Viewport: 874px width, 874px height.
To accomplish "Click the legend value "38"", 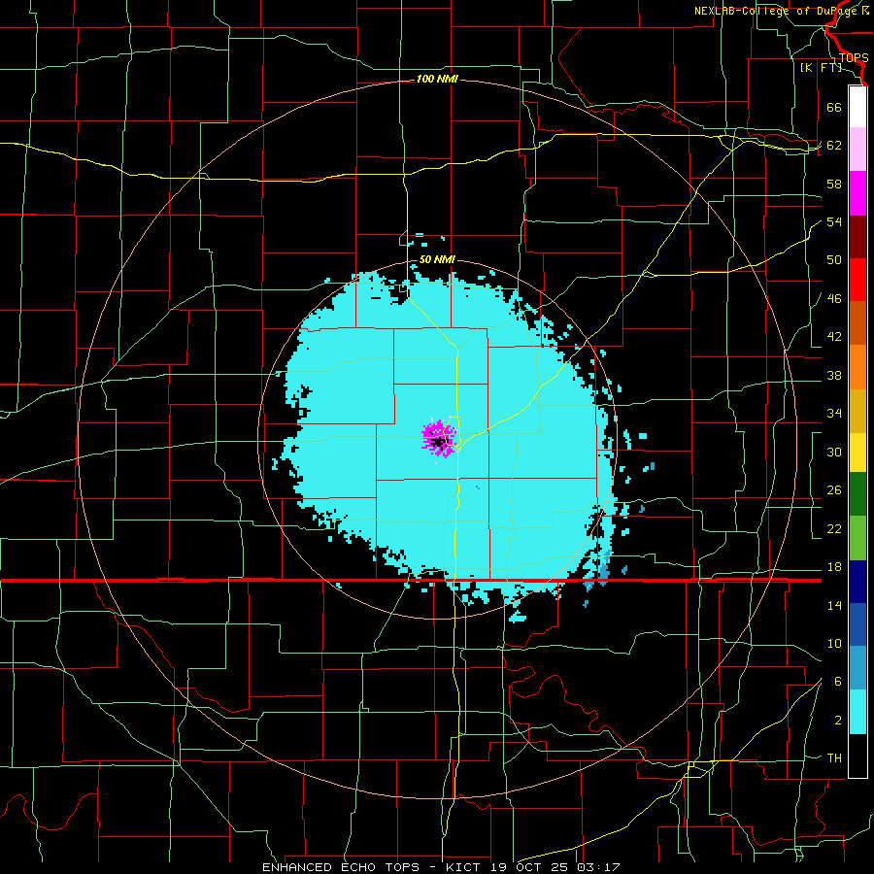I will point(834,375).
